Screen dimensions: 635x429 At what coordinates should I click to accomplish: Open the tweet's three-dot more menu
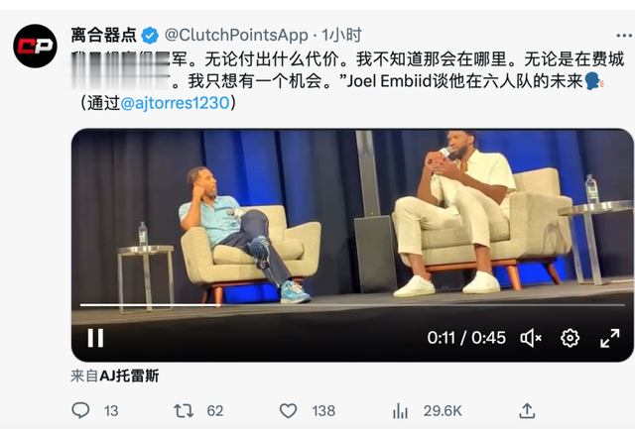click(624, 36)
